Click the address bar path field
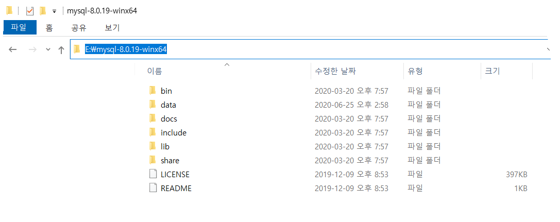560x222 pixels. [x=309, y=49]
